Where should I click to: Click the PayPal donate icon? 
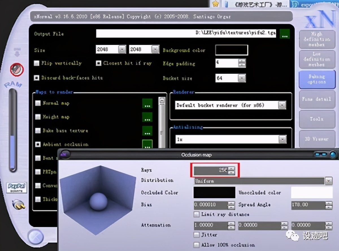(16, 188)
